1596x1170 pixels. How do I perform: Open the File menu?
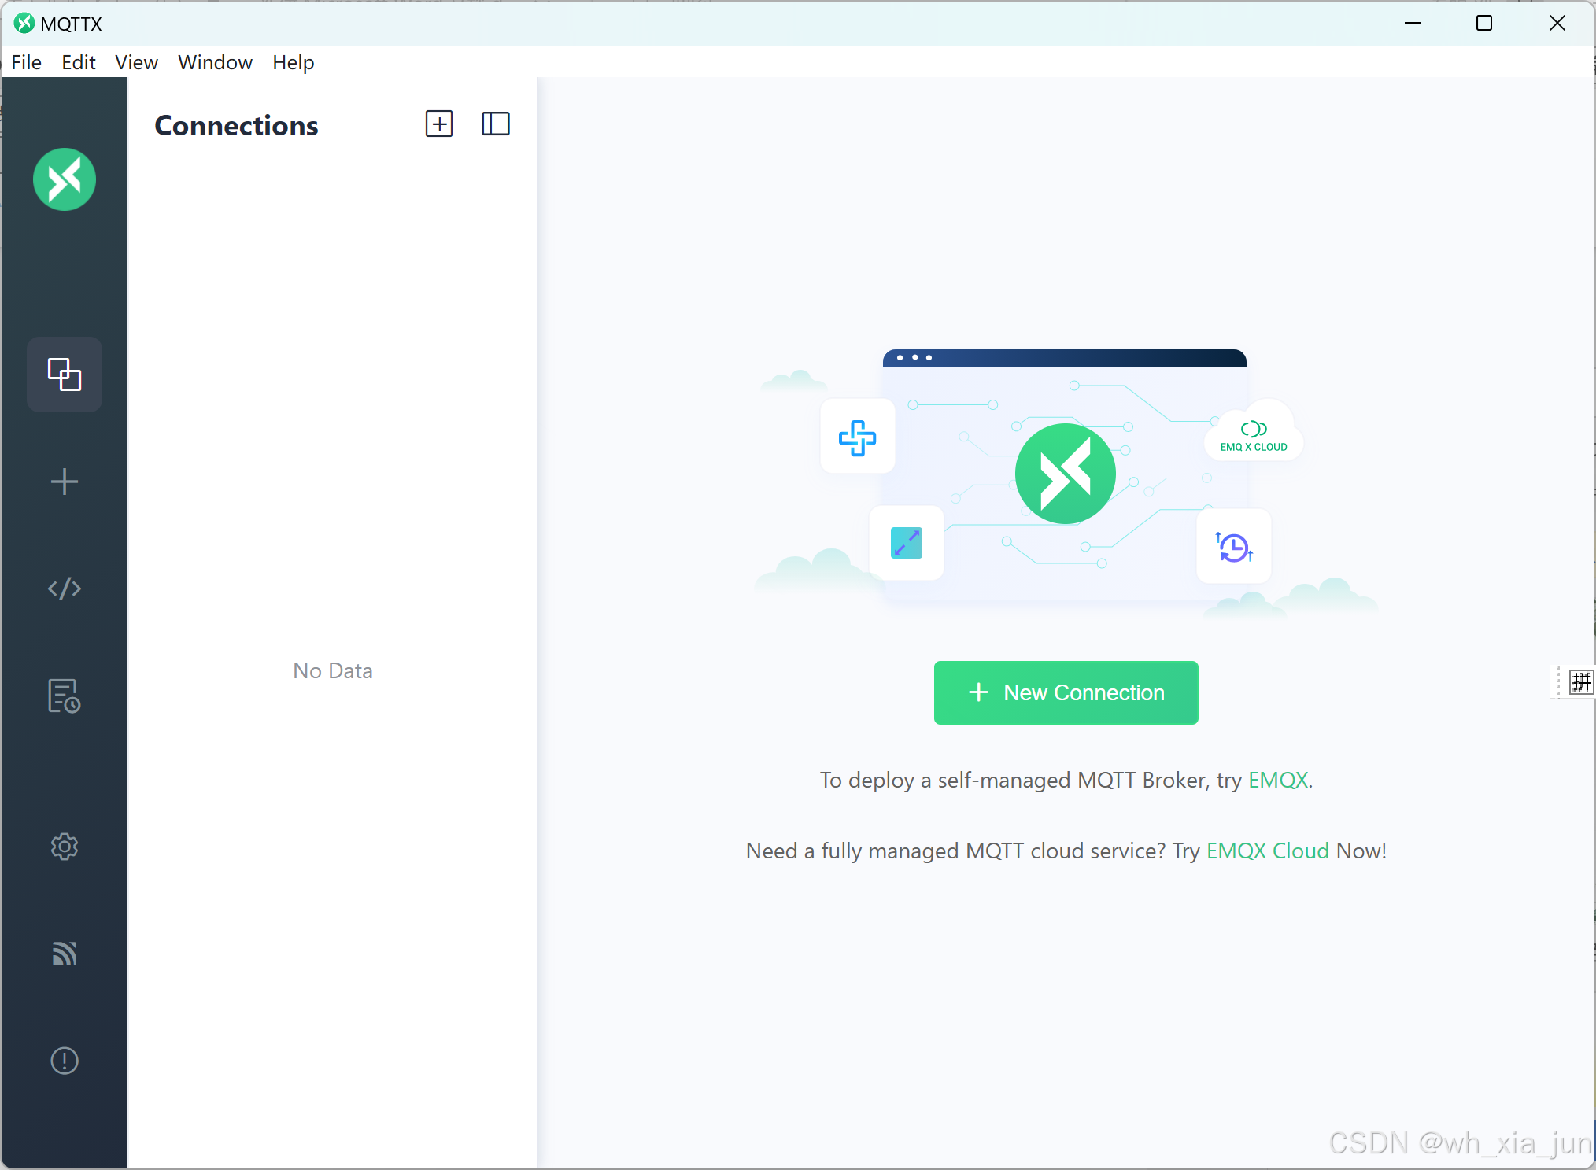click(x=27, y=62)
